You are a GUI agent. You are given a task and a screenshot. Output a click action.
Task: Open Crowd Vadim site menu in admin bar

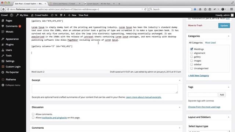tap(39, 15)
